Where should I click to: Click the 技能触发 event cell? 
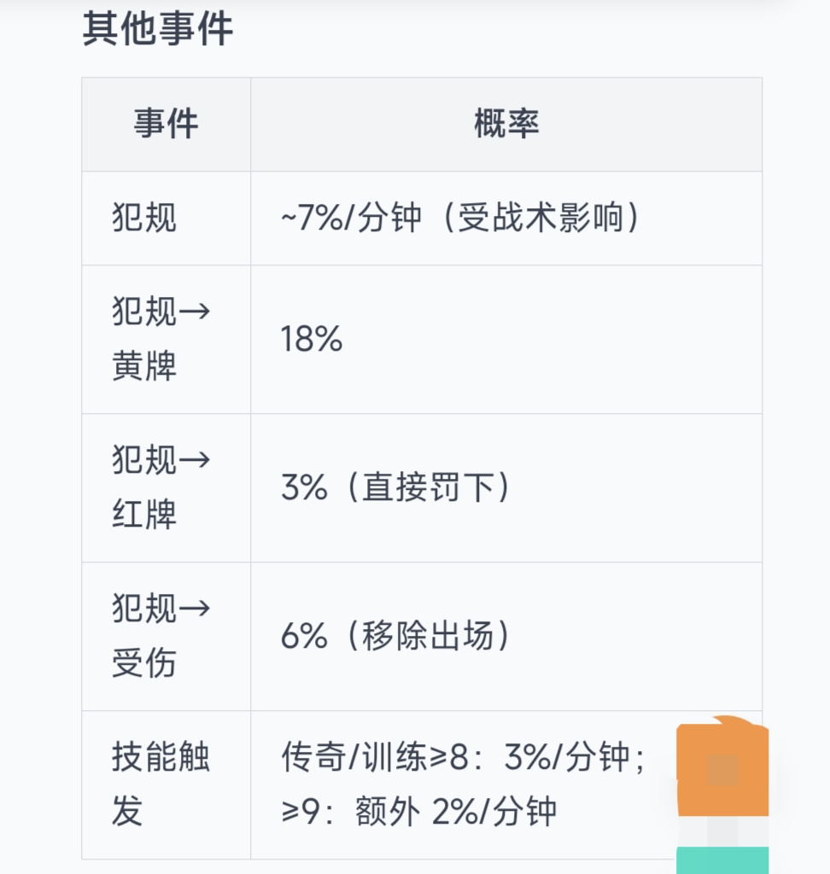point(167,785)
